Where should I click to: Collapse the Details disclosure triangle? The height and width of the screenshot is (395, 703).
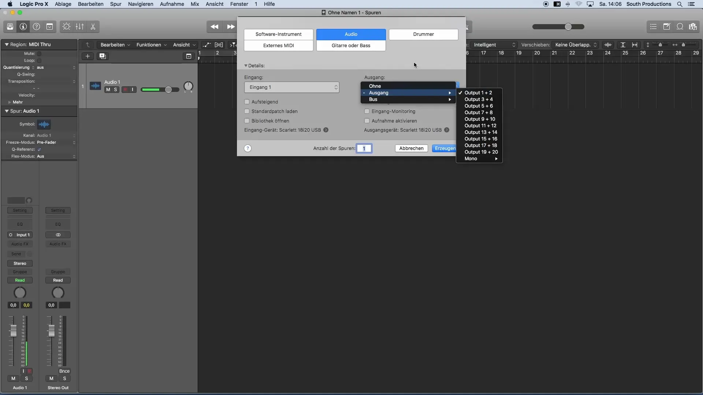[246, 66]
